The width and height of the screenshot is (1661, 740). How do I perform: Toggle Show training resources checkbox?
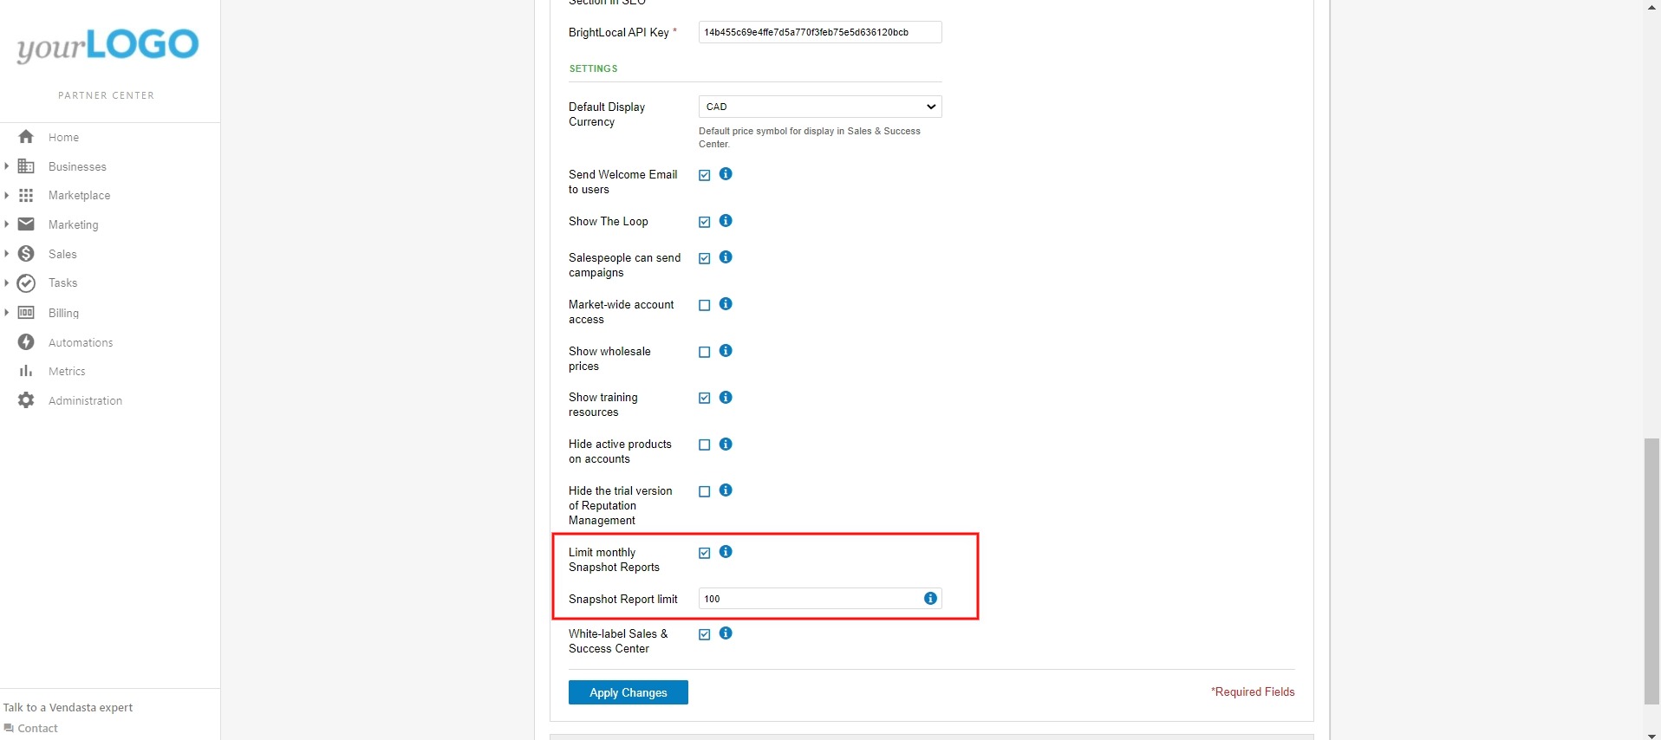point(704,398)
